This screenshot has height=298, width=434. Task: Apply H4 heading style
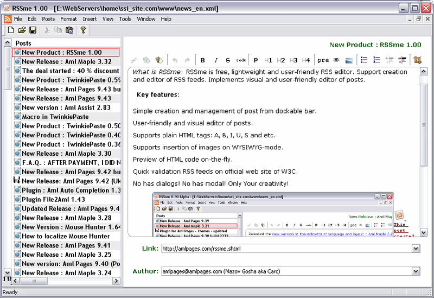306,60
